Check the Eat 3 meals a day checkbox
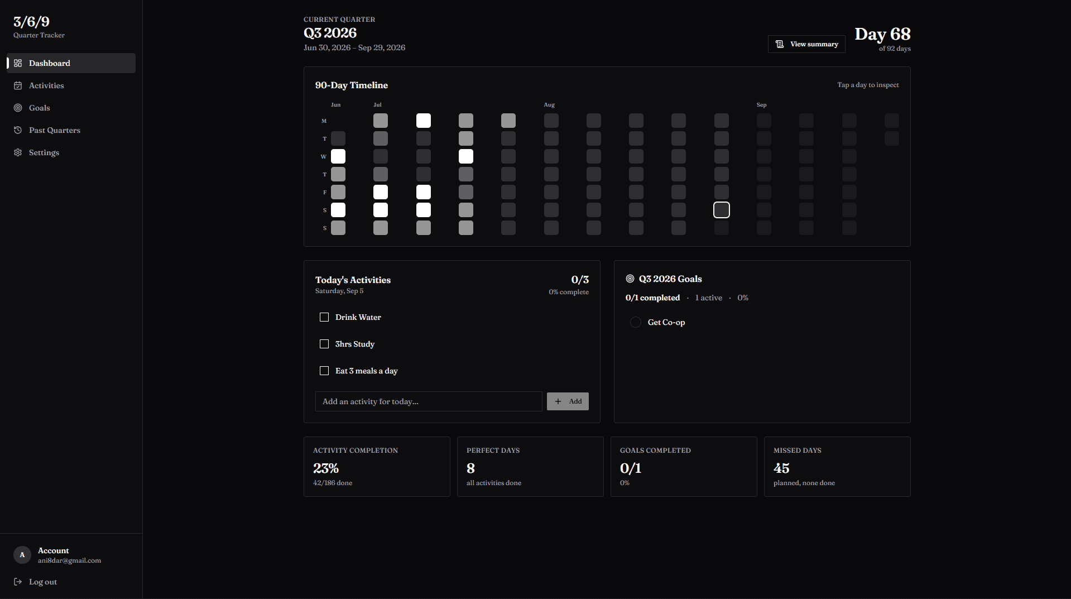The width and height of the screenshot is (1071, 599). pos(324,371)
